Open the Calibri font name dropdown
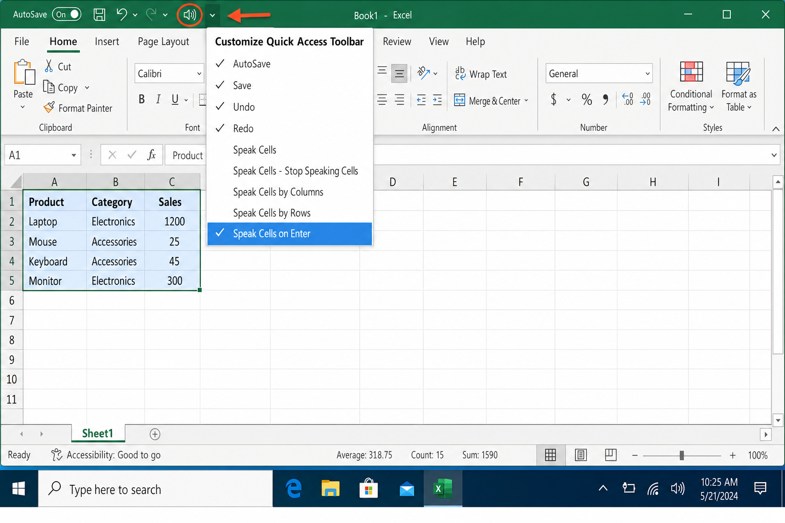Viewport: 785px width, 523px height. (x=199, y=74)
